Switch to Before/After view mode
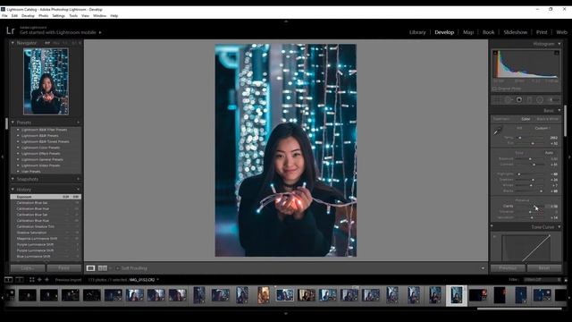The width and height of the screenshot is (572, 322). coord(103,268)
